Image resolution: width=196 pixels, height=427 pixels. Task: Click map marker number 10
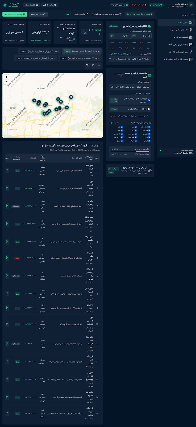click(56, 109)
